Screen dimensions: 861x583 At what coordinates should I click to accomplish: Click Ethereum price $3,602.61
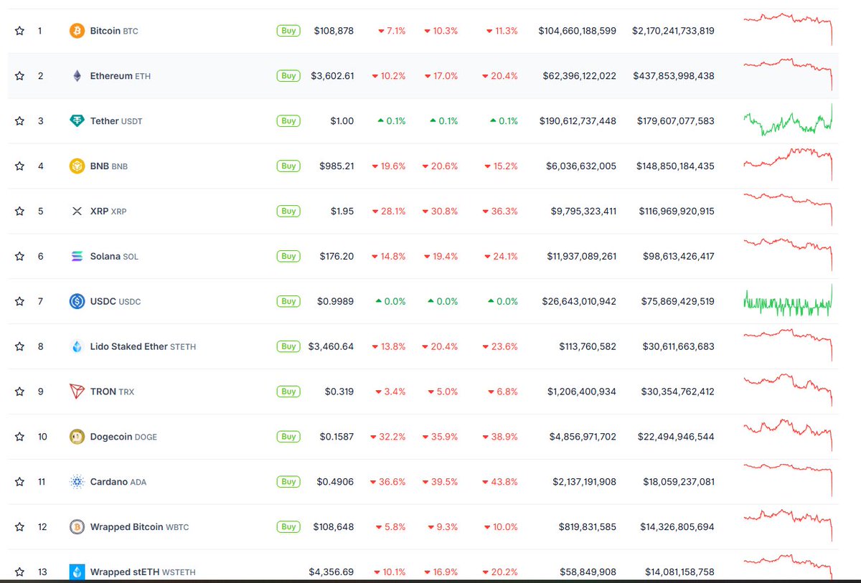pos(331,76)
